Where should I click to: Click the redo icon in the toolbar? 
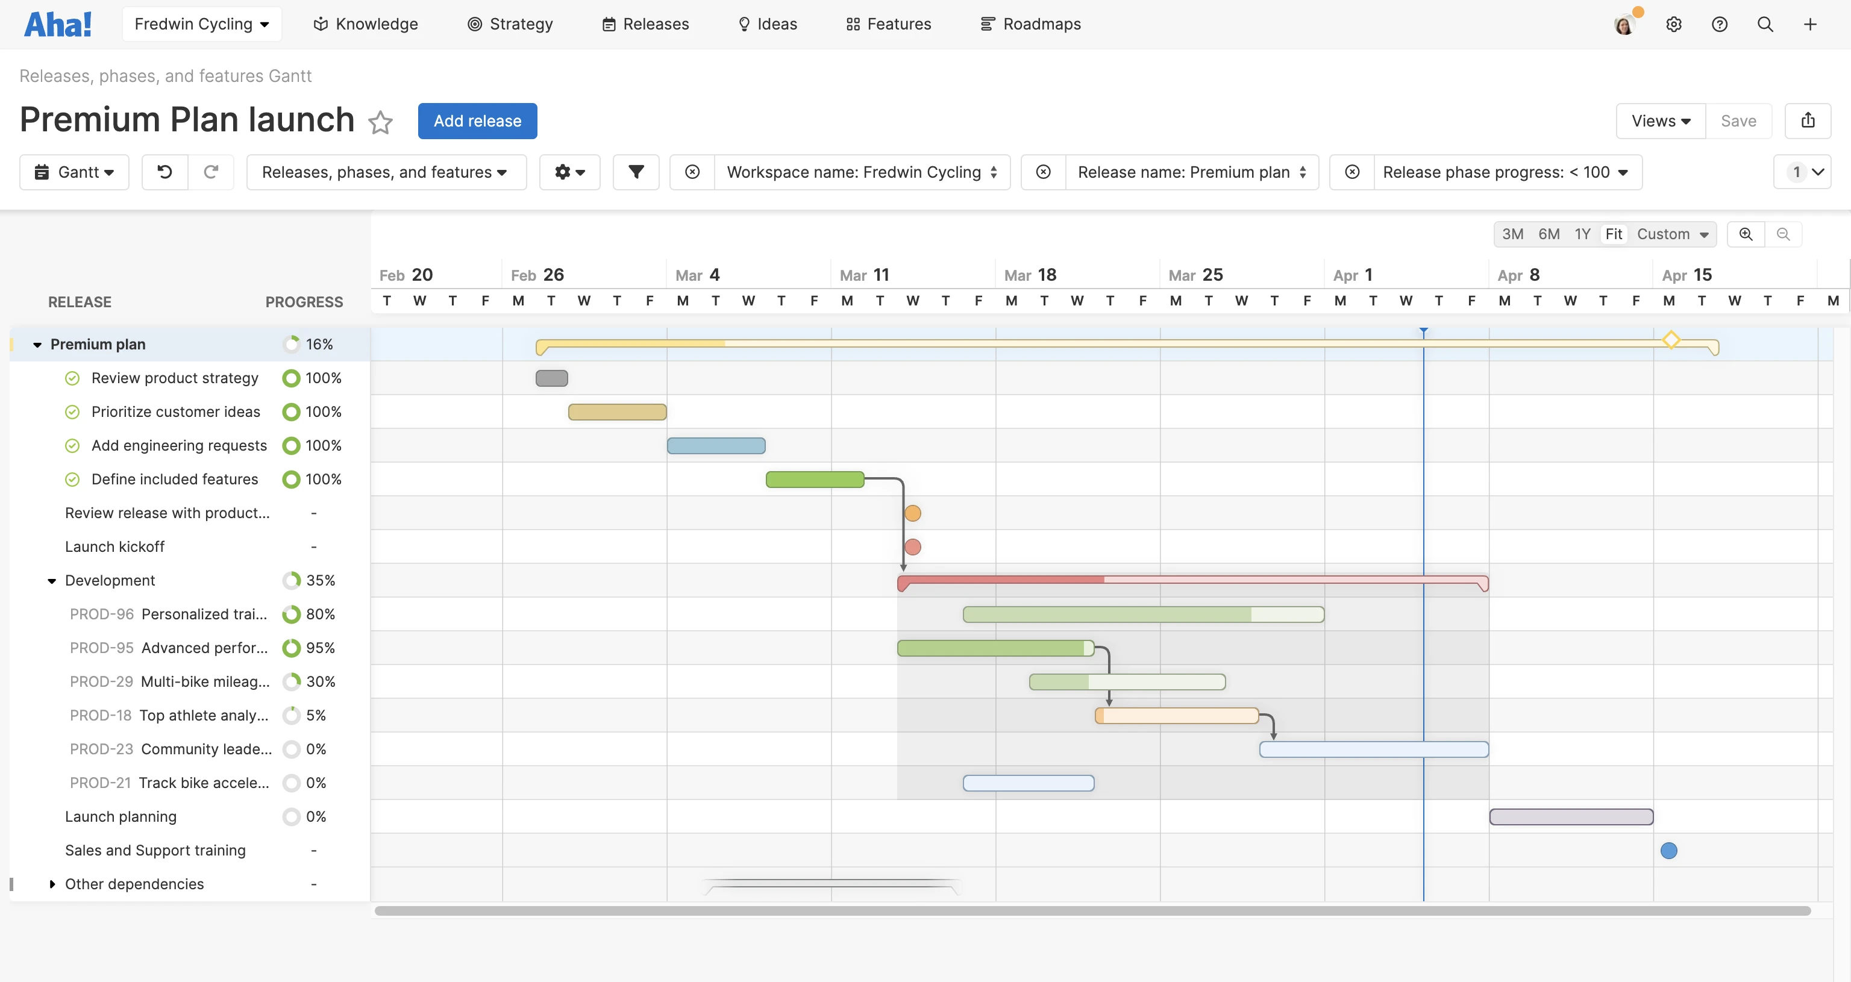[210, 172]
